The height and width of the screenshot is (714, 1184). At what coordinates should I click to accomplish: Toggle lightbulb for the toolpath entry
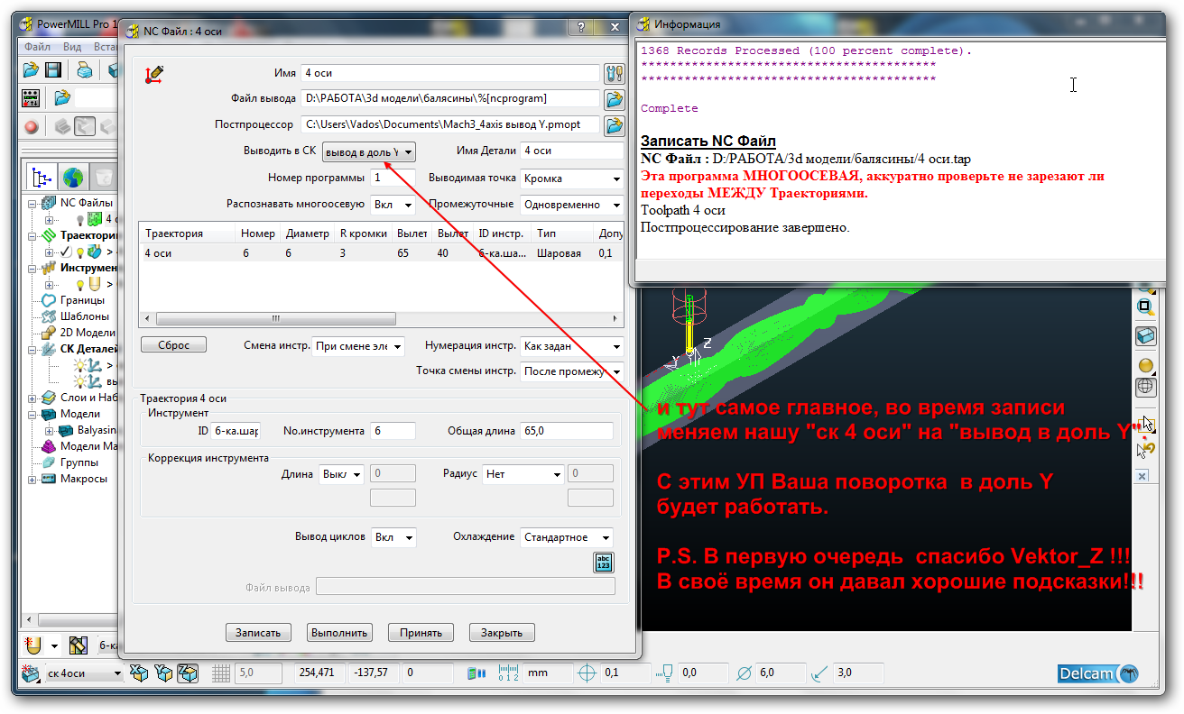79,252
